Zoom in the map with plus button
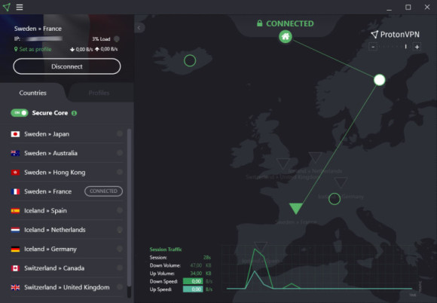The image size is (437, 303). click(x=417, y=47)
